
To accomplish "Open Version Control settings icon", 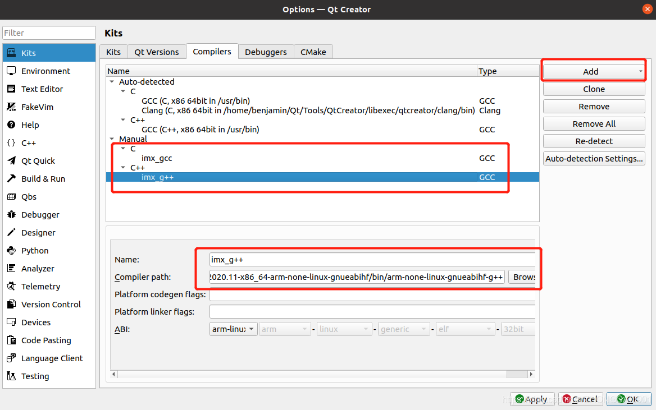I will coord(11,305).
